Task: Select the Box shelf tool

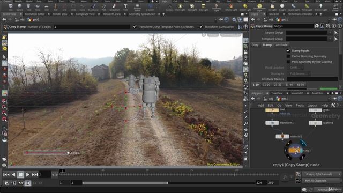Action: 11,7
